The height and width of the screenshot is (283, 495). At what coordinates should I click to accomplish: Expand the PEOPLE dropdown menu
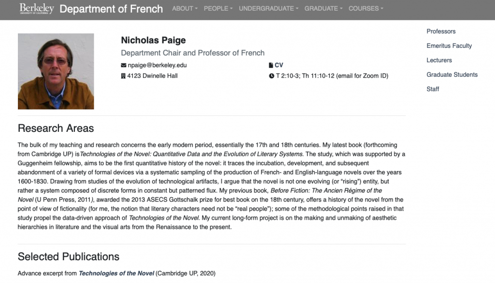[218, 9]
